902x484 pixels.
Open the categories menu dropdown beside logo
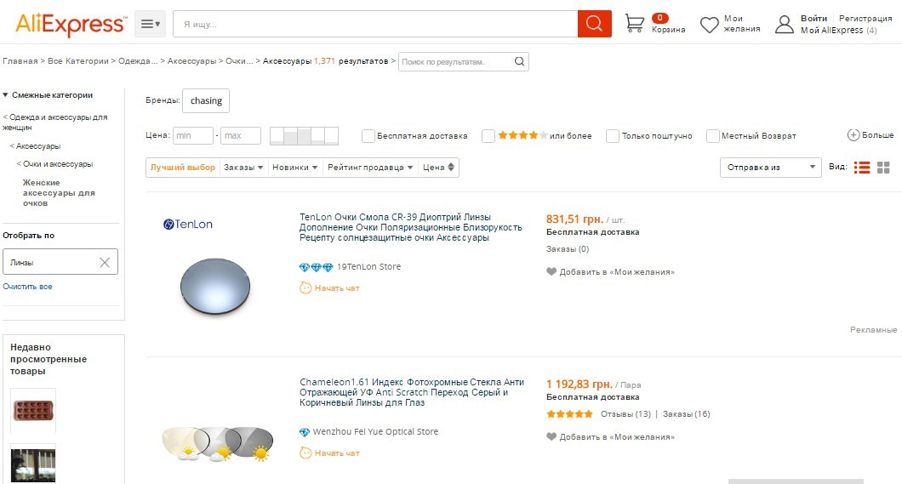point(151,24)
